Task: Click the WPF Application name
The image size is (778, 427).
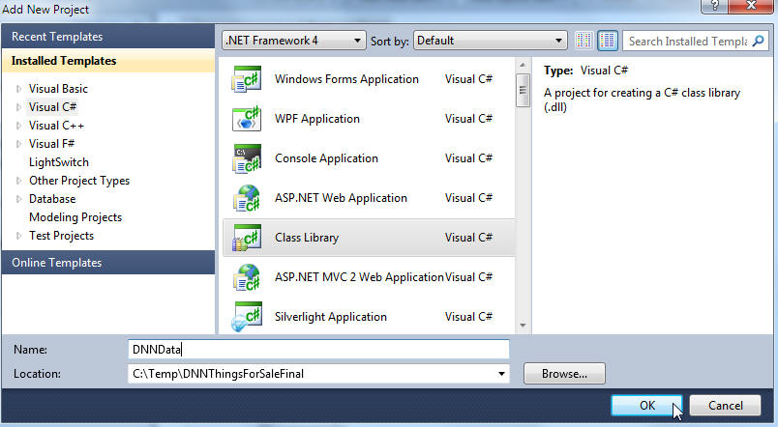Action: pyautogui.click(x=317, y=119)
